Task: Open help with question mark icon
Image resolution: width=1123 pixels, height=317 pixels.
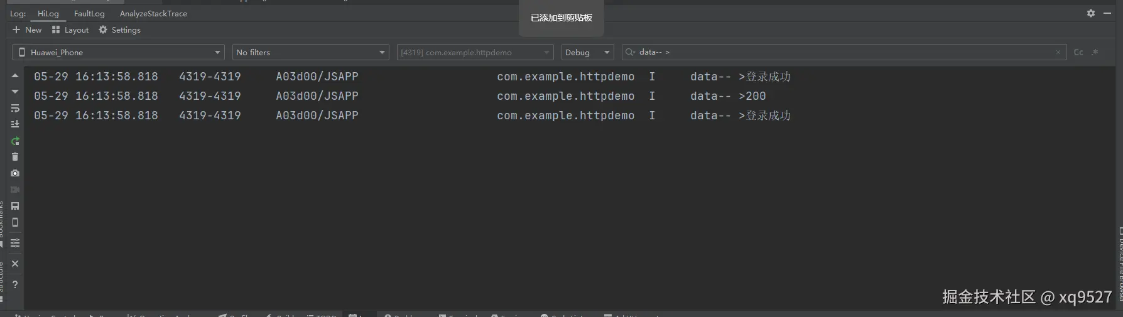Action: 15,284
